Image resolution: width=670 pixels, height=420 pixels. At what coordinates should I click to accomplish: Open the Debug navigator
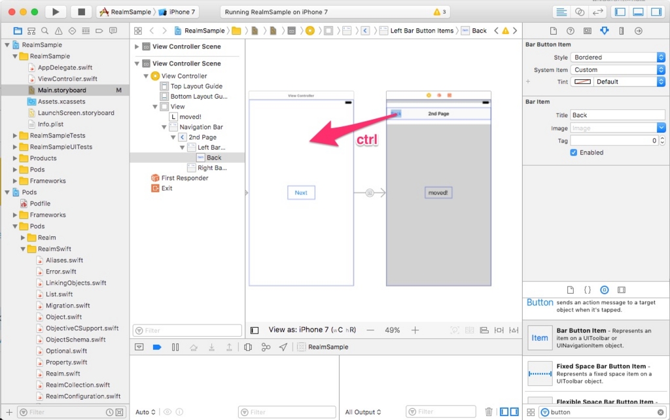coord(86,31)
